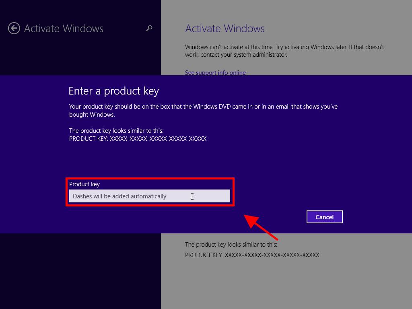The width and height of the screenshot is (412, 309).
Task: Click the PRODUCT KEY example format text
Action: point(137,138)
